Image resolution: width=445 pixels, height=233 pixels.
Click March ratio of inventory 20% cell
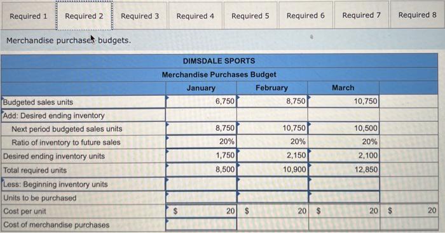[x=343, y=142]
